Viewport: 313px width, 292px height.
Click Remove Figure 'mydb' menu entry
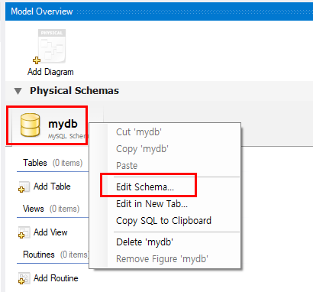point(162,259)
